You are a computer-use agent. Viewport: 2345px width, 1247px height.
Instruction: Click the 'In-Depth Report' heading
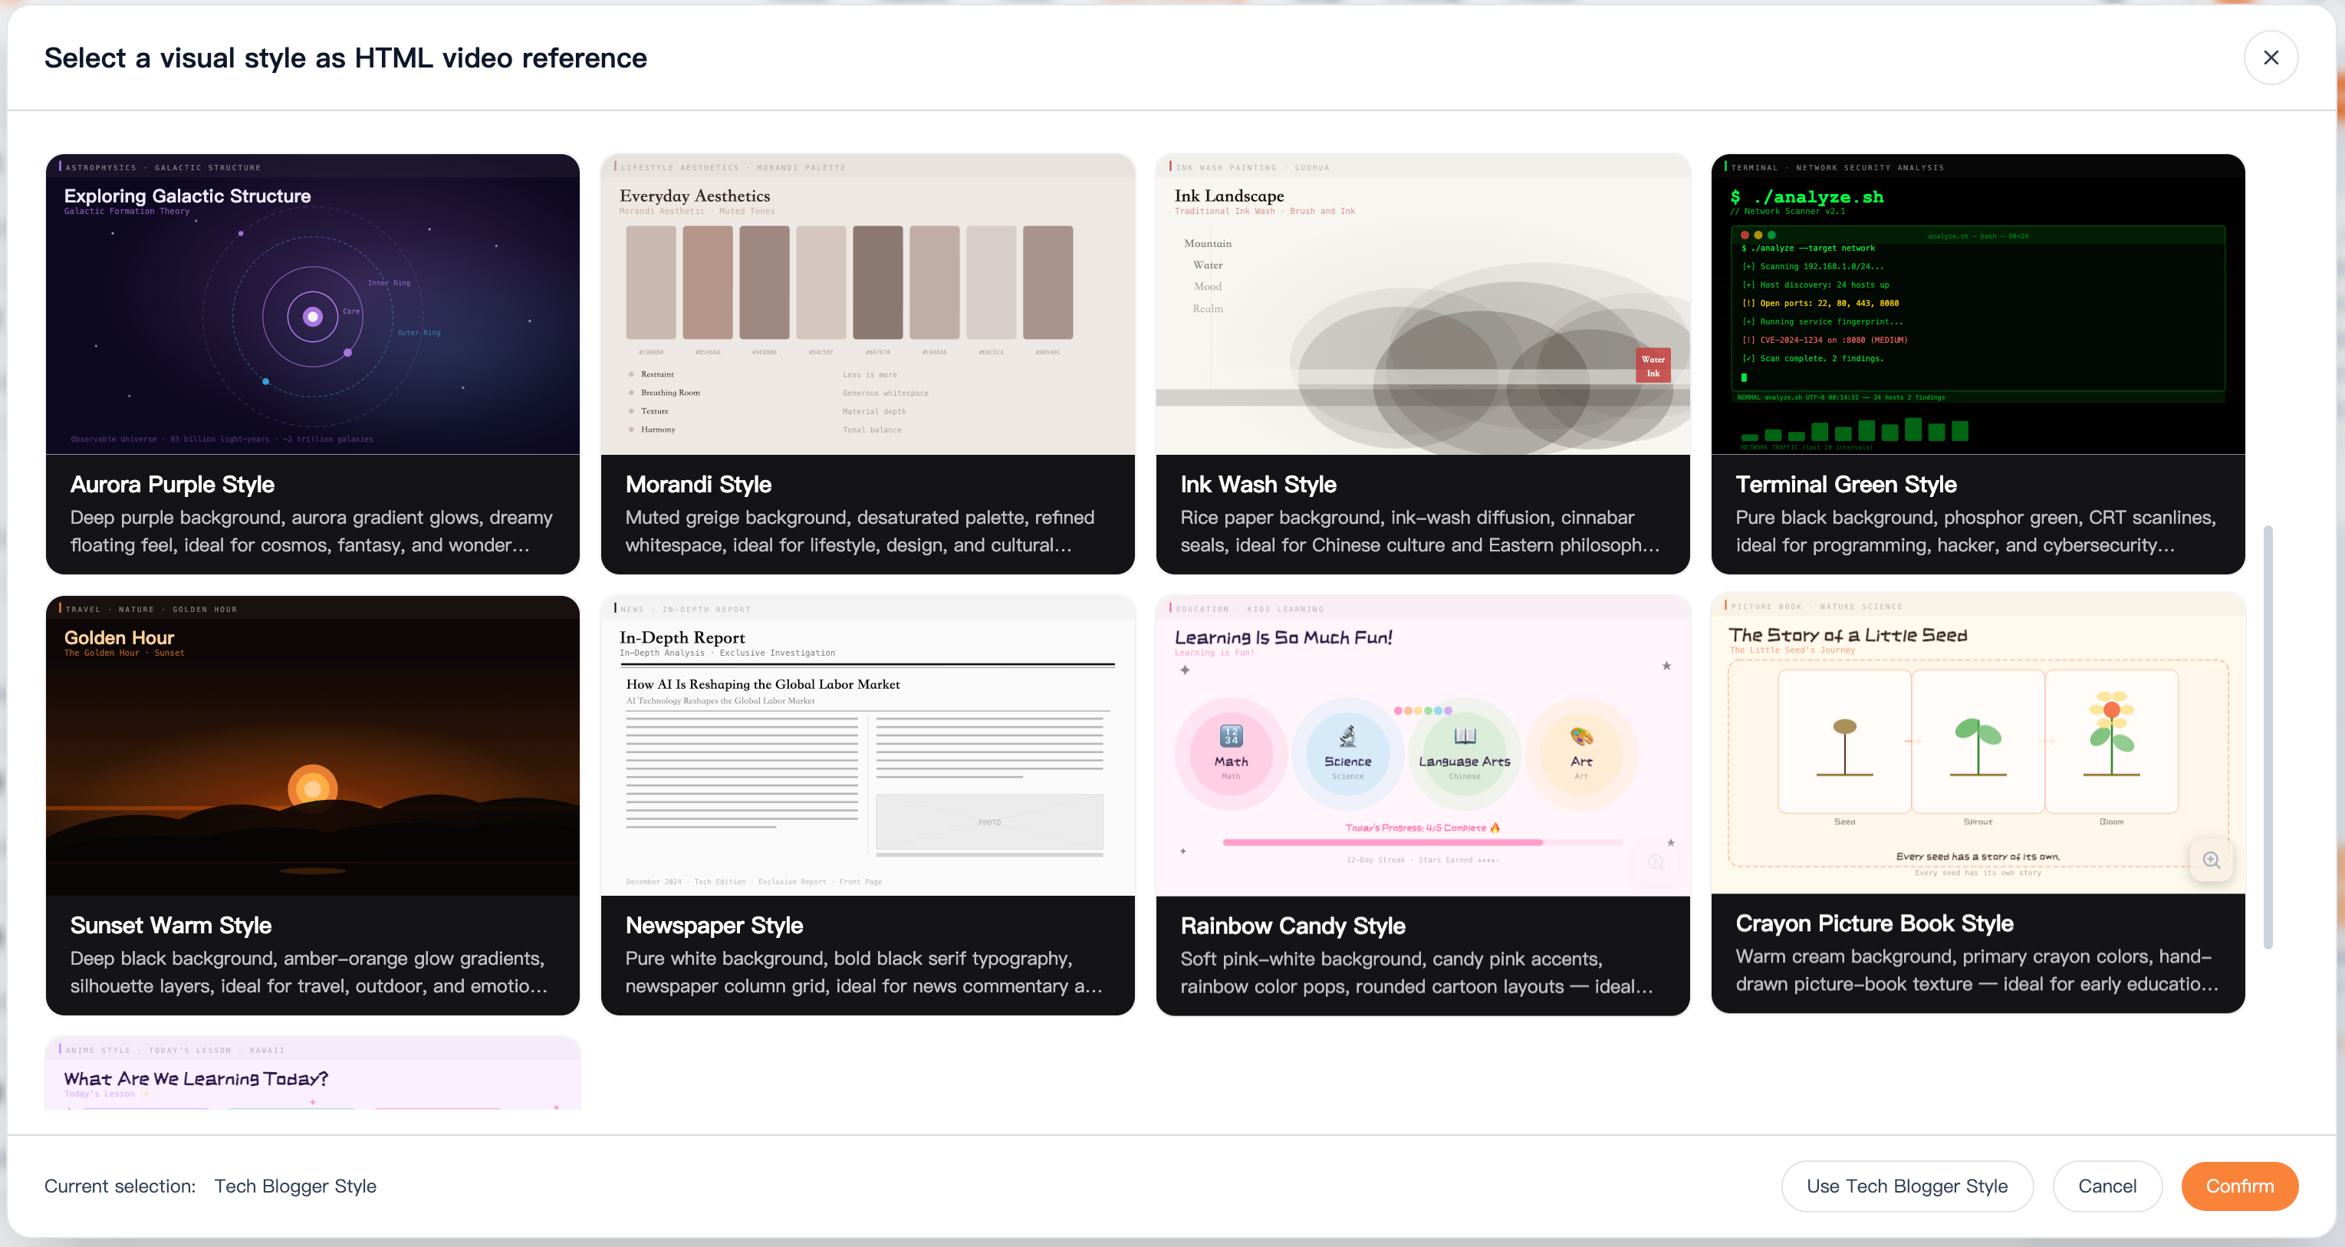click(682, 637)
